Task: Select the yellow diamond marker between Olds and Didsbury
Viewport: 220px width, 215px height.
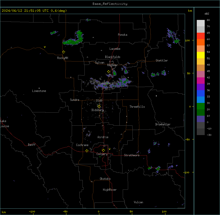Action: (99, 106)
